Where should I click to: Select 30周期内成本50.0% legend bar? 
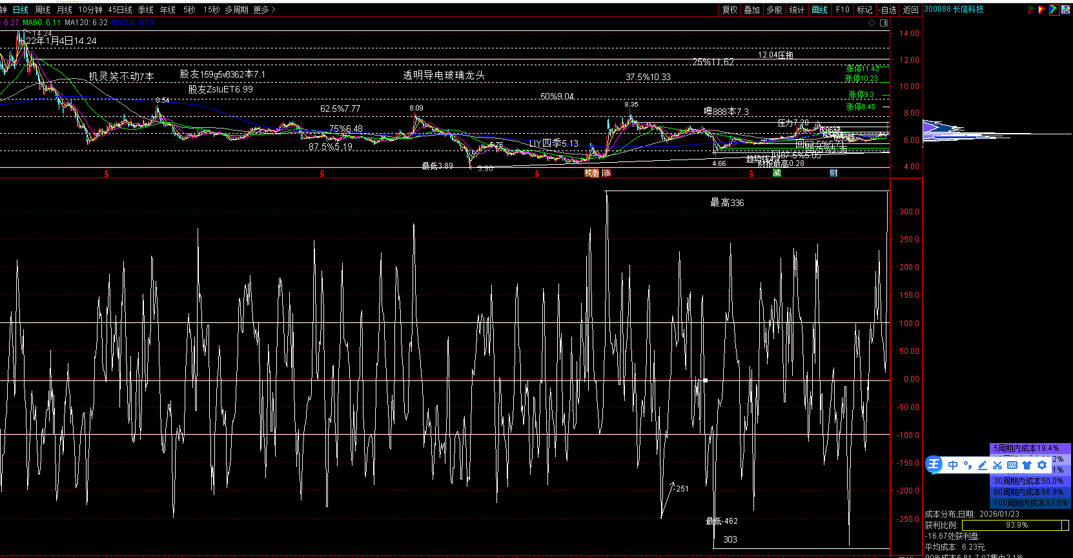click(1030, 481)
